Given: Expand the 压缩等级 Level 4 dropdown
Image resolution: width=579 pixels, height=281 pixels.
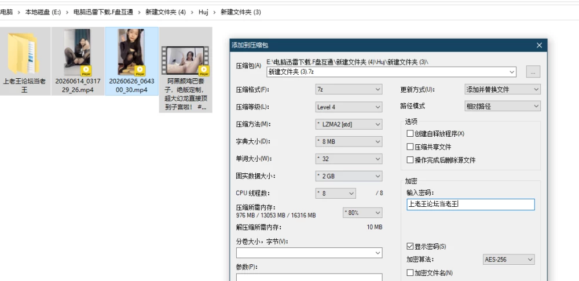Looking at the screenshot, I should [349, 107].
